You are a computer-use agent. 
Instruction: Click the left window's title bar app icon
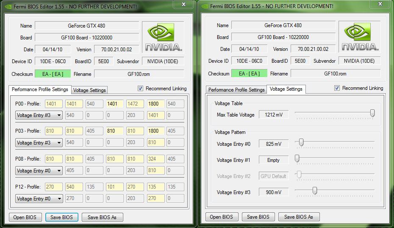click(8, 7)
